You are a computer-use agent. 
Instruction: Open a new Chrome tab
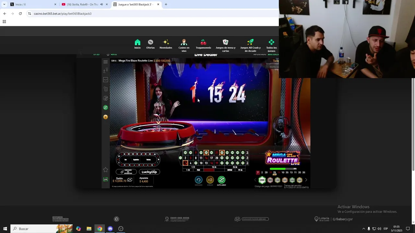coord(166,4)
